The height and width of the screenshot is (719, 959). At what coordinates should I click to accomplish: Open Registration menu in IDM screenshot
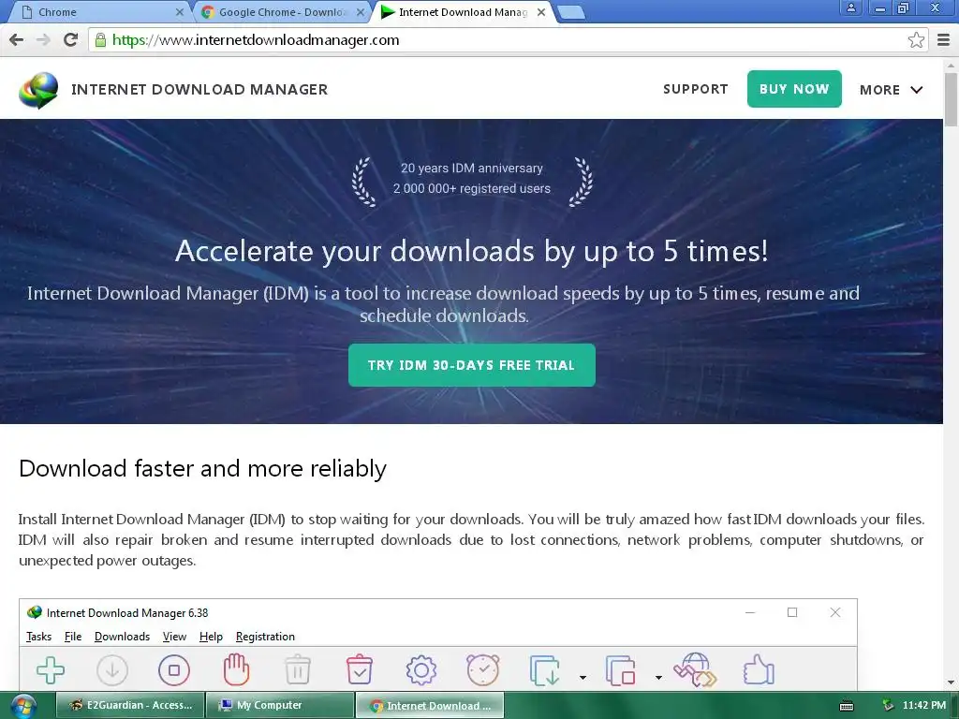click(x=265, y=637)
